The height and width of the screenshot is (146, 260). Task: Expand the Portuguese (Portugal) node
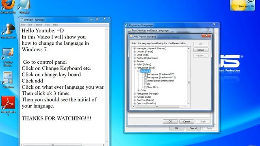pos(134,94)
